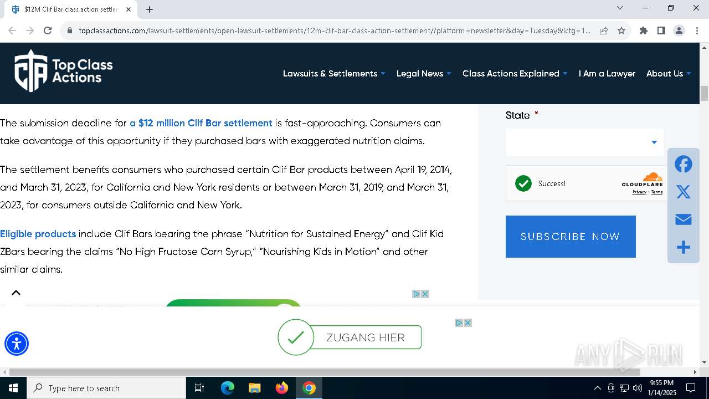
Task: View site information lock icon
Action: pos(70,30)
